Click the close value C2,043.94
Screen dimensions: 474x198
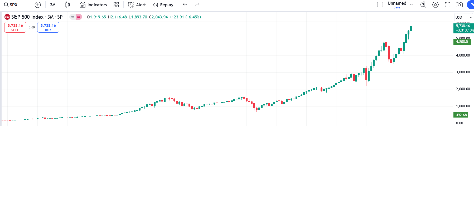158,17
